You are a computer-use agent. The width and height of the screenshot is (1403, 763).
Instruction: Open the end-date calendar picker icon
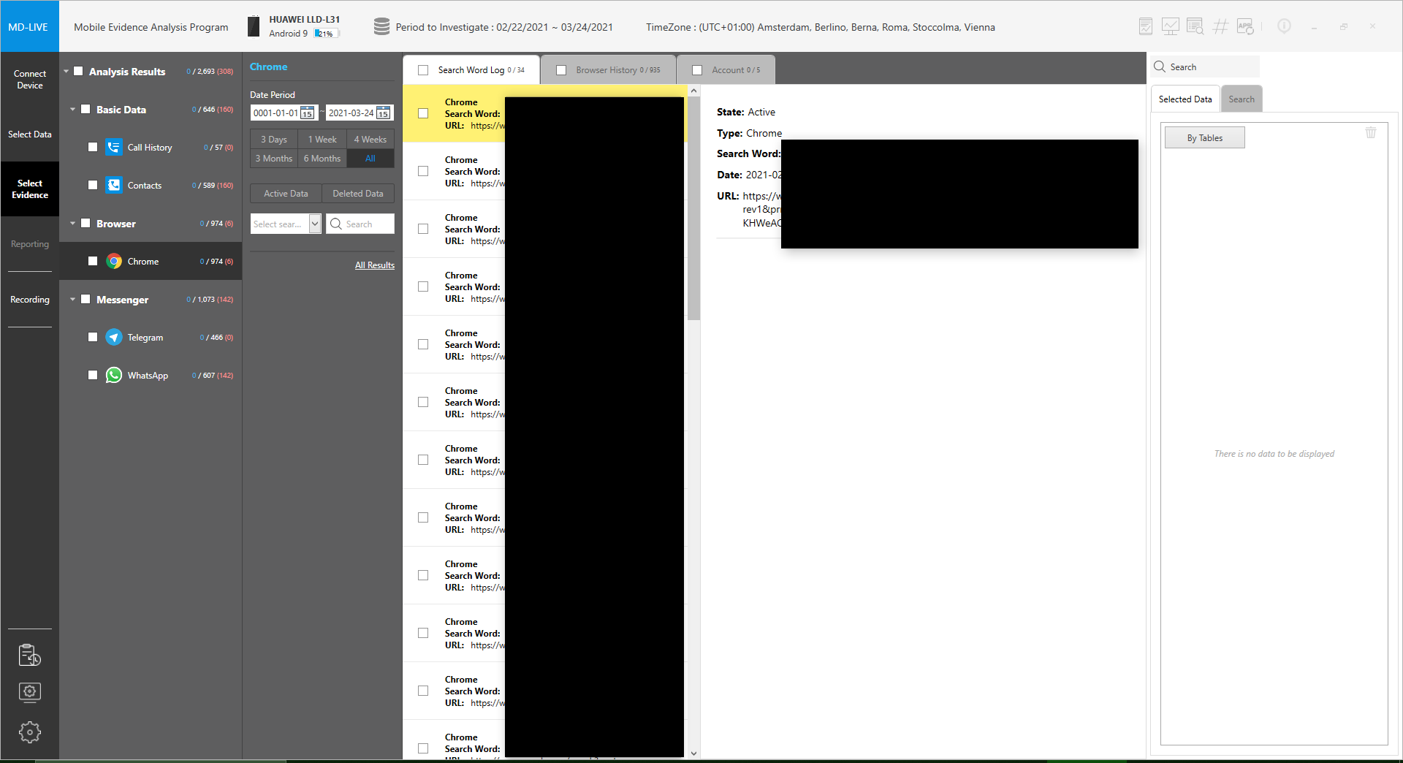(383, 113)
